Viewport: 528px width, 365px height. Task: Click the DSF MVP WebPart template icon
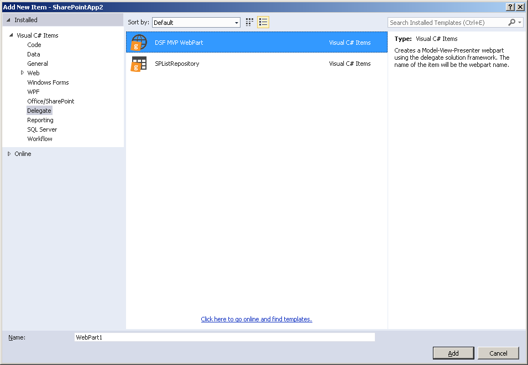click(x=139, y=43)
